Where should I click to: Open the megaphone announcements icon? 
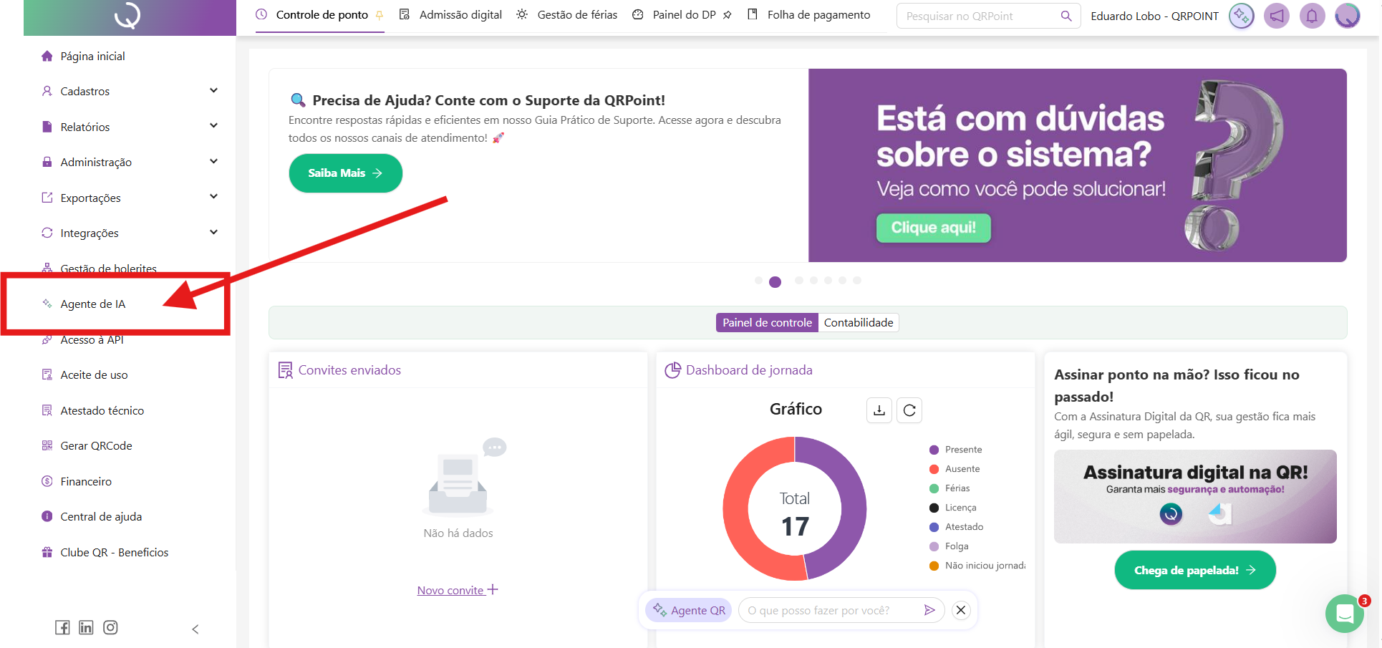coord(1276,16)
